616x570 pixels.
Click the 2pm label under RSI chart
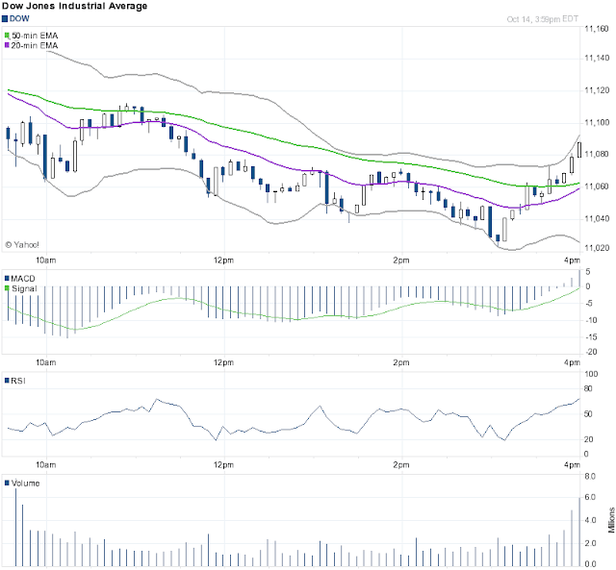click(401, 465)
